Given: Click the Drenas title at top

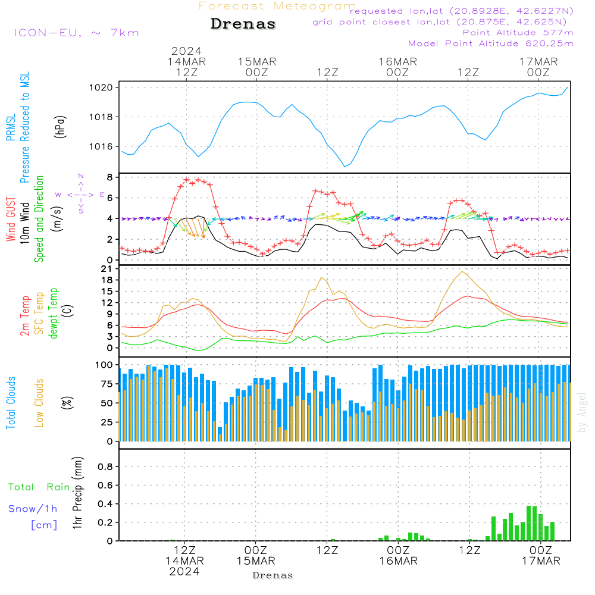Looking at the screenshot, I should click(x=243, y=24).
